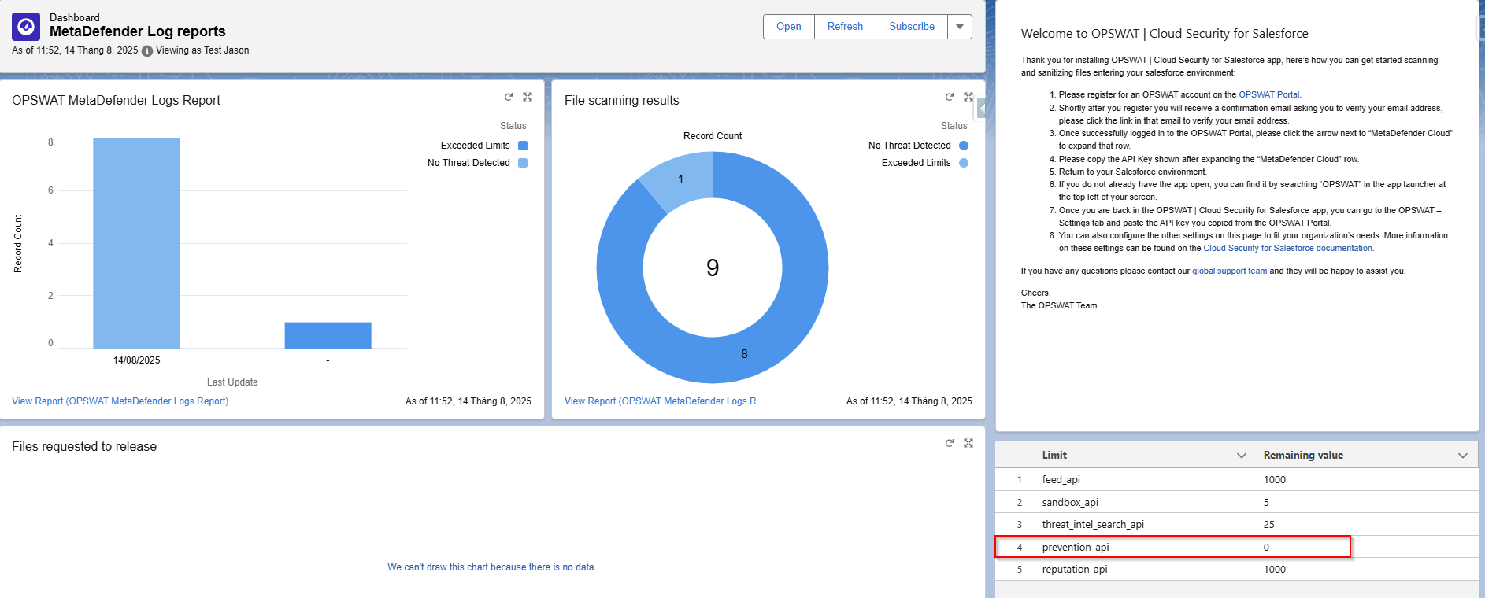The height and width of the screenshot is (598, 1485).
Task: Open Cloud Security for Salesforce documentation link
Action: coord(1288,249)
